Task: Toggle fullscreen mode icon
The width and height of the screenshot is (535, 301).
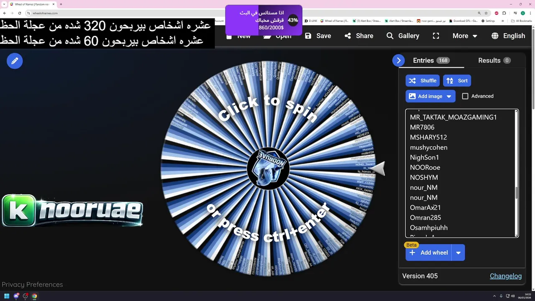Action: coord(436,36)
